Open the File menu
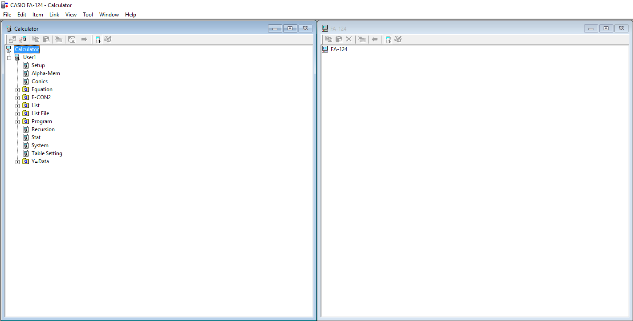633x321 pixels. coord(7,15)
